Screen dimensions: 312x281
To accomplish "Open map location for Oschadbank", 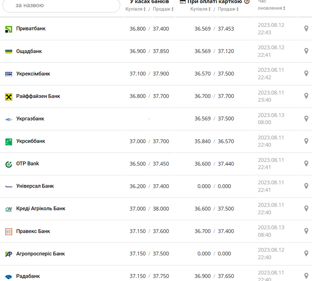I will pos(306,51).
